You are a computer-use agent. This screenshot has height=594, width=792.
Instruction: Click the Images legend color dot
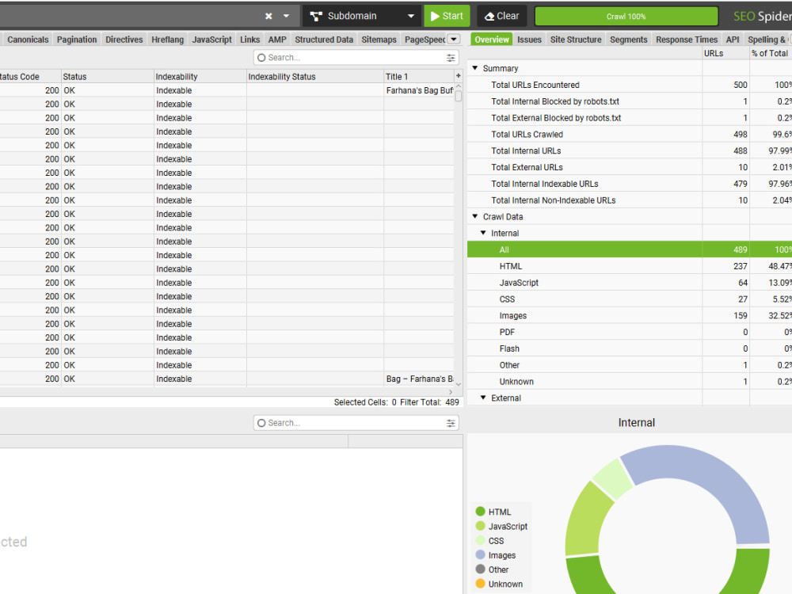(481, 554)
